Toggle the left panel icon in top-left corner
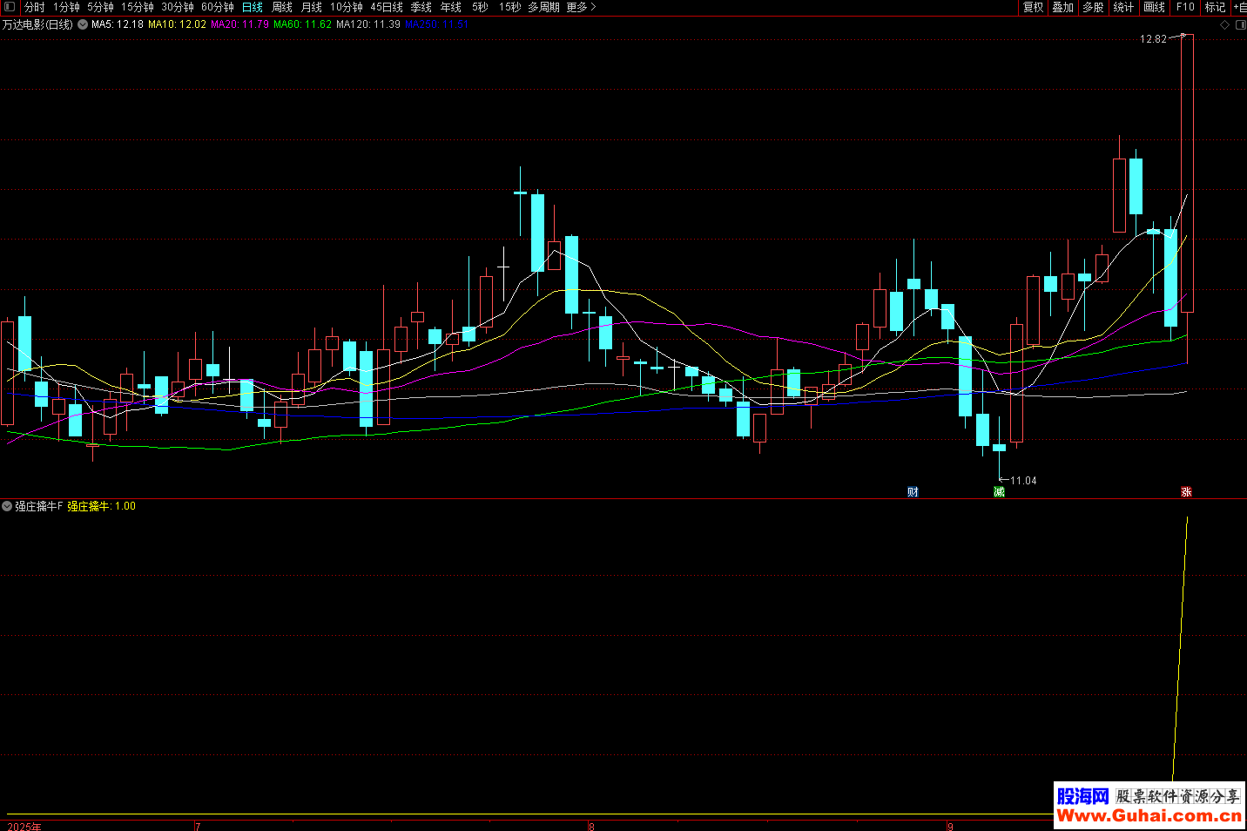The image size is (1247, 831). pyautogui.click(x=10, y=7)
